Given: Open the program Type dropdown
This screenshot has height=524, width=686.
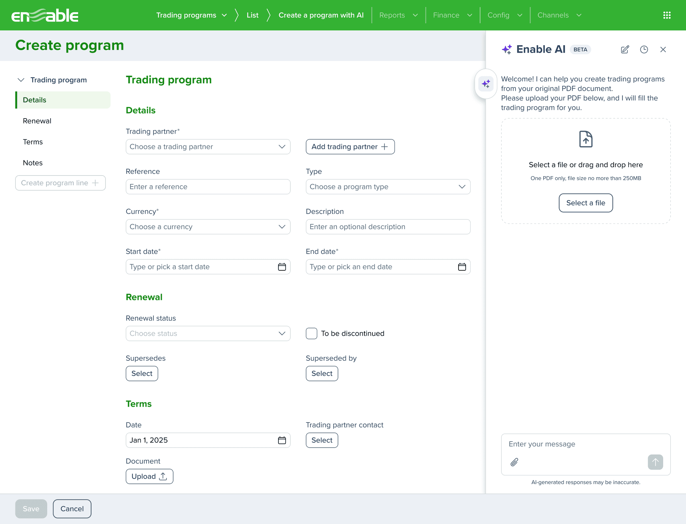Looking at the screenshot, I should click(388, 187).
